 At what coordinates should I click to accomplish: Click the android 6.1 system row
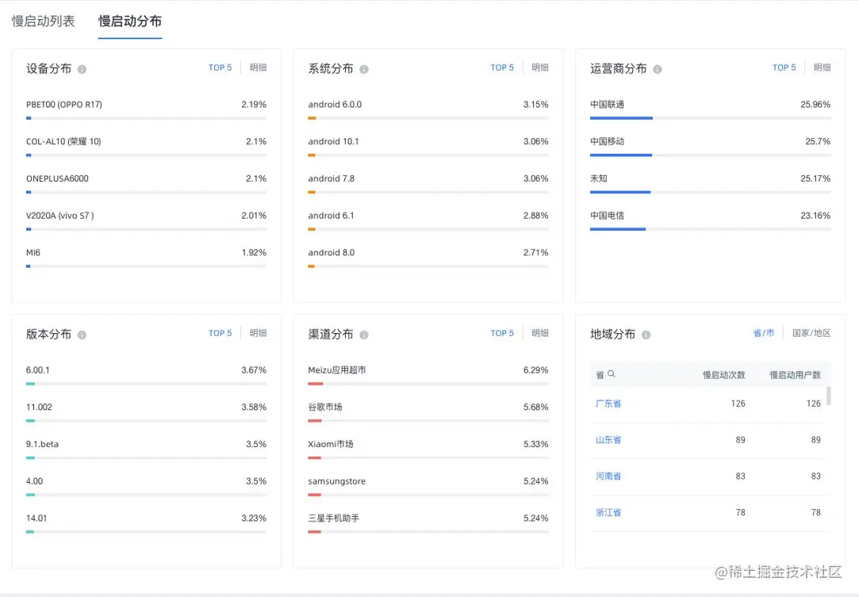click(x=428, y=220)
